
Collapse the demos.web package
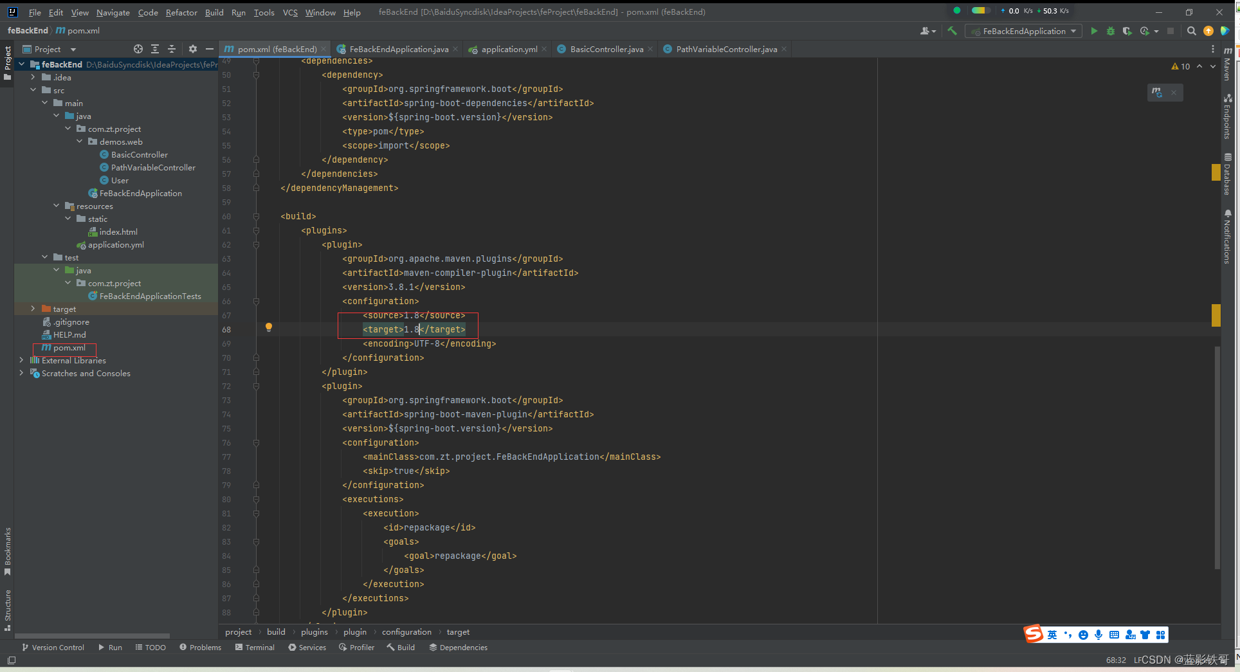[80, 141]
